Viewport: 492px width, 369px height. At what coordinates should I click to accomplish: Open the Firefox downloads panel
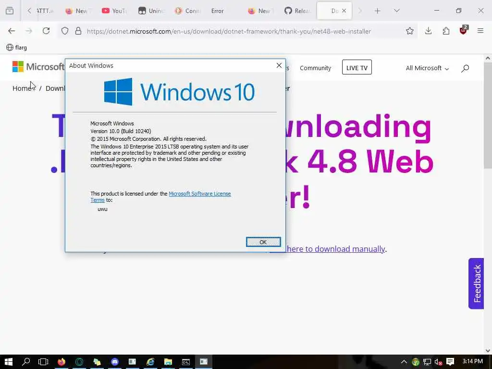coord(428,31)
